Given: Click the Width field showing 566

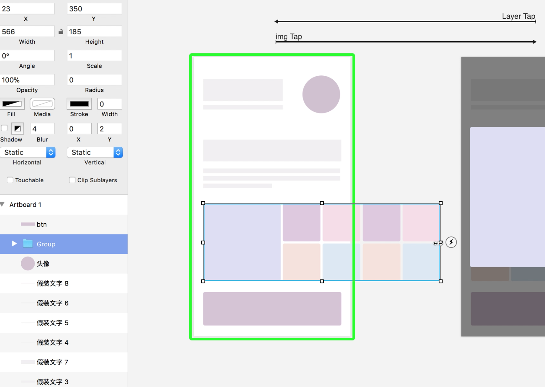Looking at the screenshot, I should [27, 32].
